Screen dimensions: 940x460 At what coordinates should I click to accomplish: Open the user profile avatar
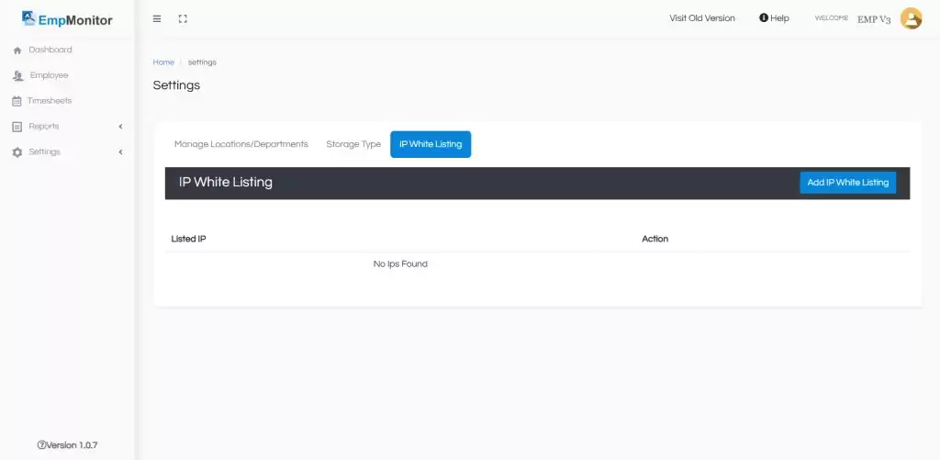911,18
